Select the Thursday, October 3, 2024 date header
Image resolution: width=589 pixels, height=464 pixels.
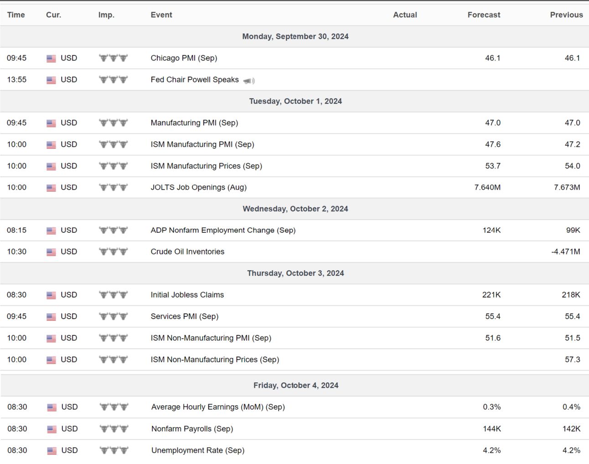(x=295, y=273)
